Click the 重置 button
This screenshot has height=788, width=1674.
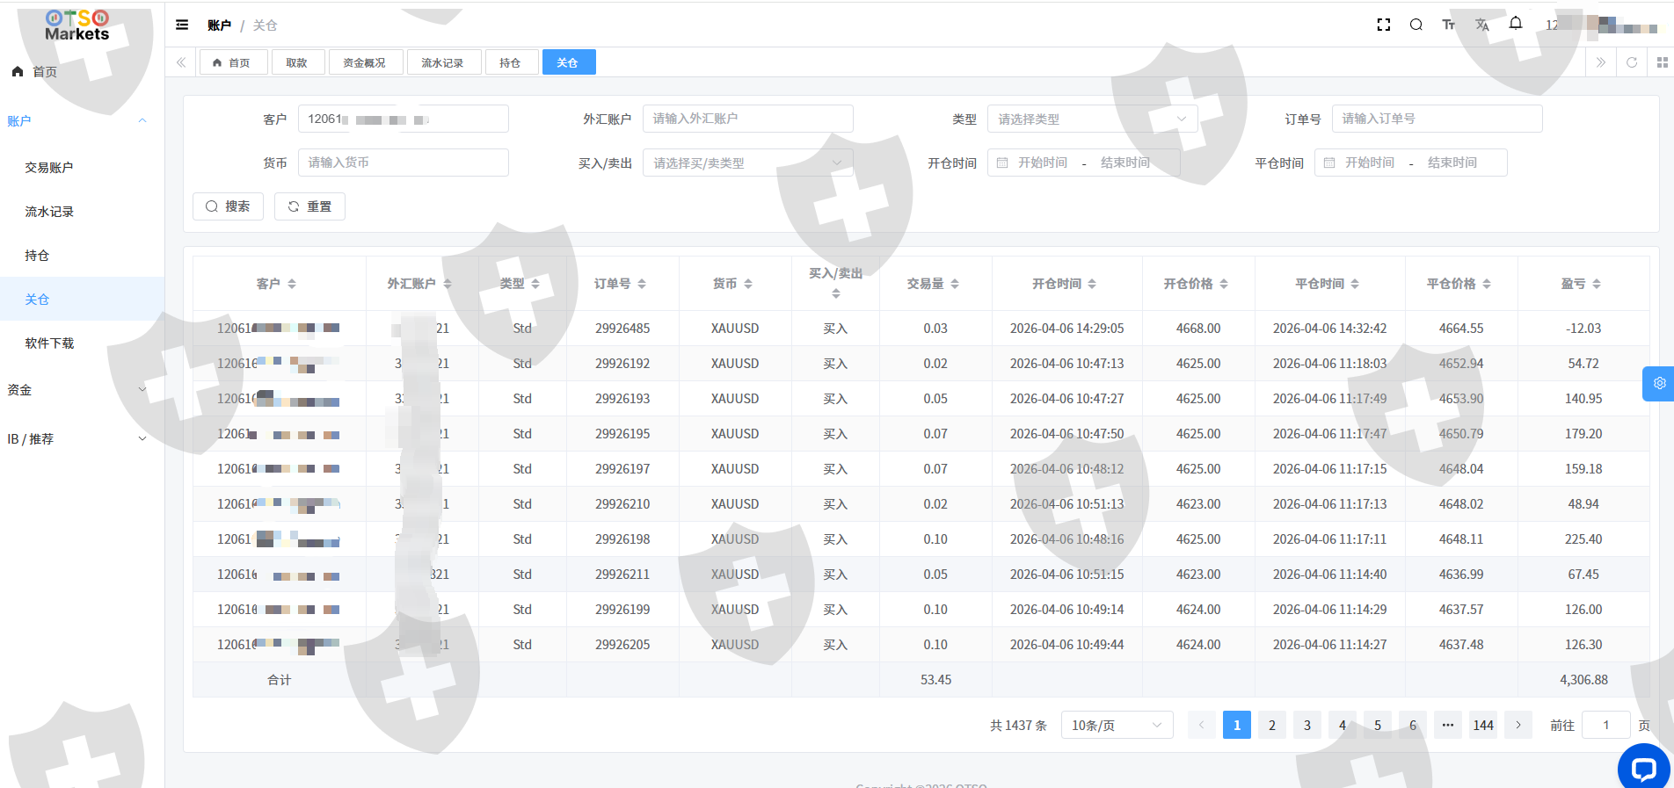pos(309,206)
